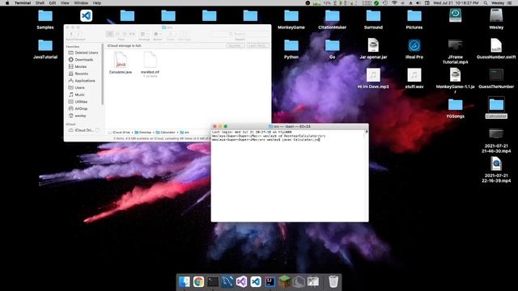This screenshot has width=518, height=291.
Task: Select the JavaTutorial folder on desktop
Action: coord(45,49)
